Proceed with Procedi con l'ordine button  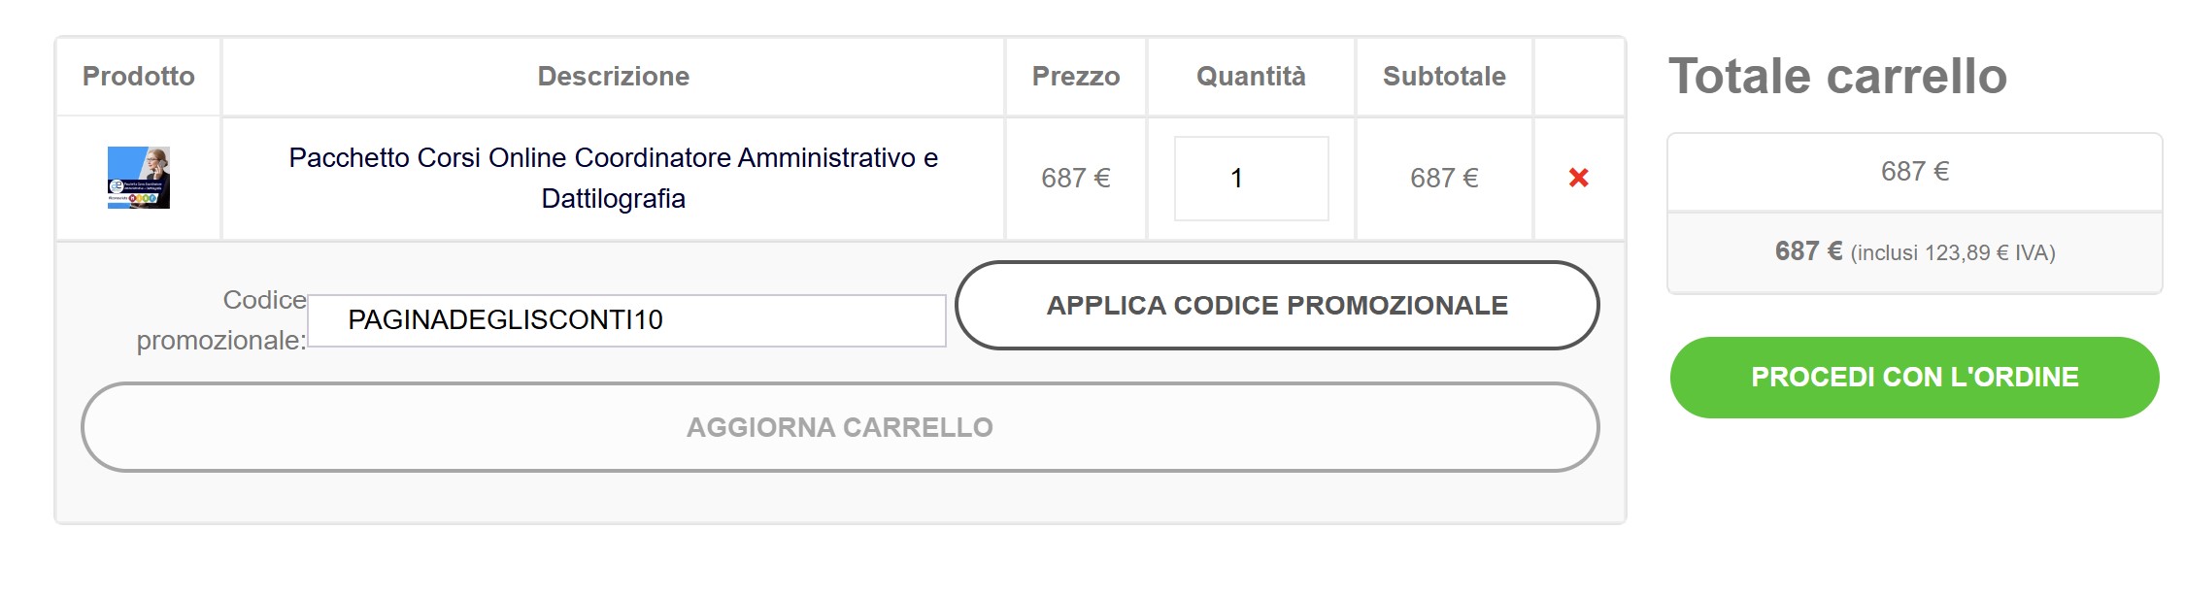coord(1914,378)
